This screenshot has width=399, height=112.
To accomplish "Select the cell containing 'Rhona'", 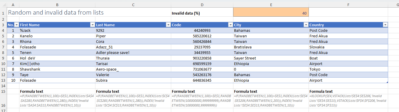I will [57, 42].
